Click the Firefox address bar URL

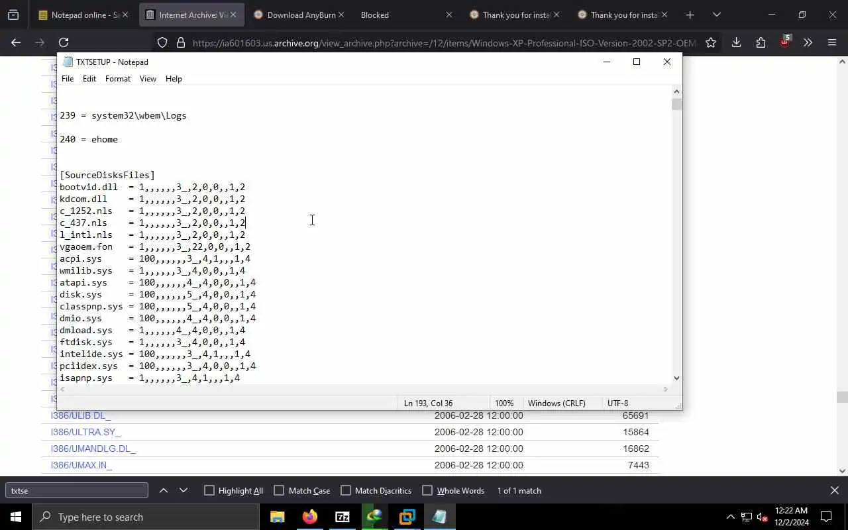tap(444, 42)
